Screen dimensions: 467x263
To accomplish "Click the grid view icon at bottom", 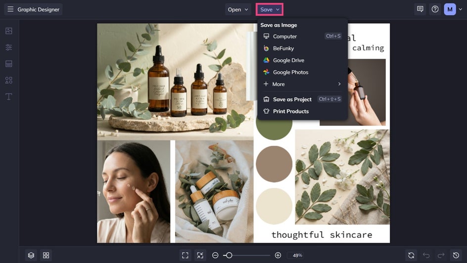I will pyautogui.click(x=46, y=255).
